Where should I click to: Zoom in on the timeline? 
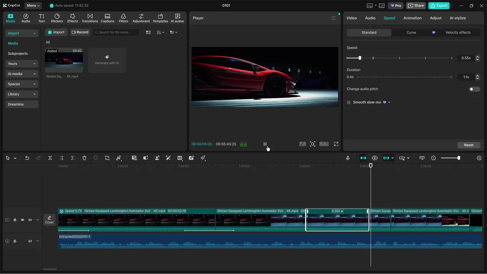click(479, 158)
